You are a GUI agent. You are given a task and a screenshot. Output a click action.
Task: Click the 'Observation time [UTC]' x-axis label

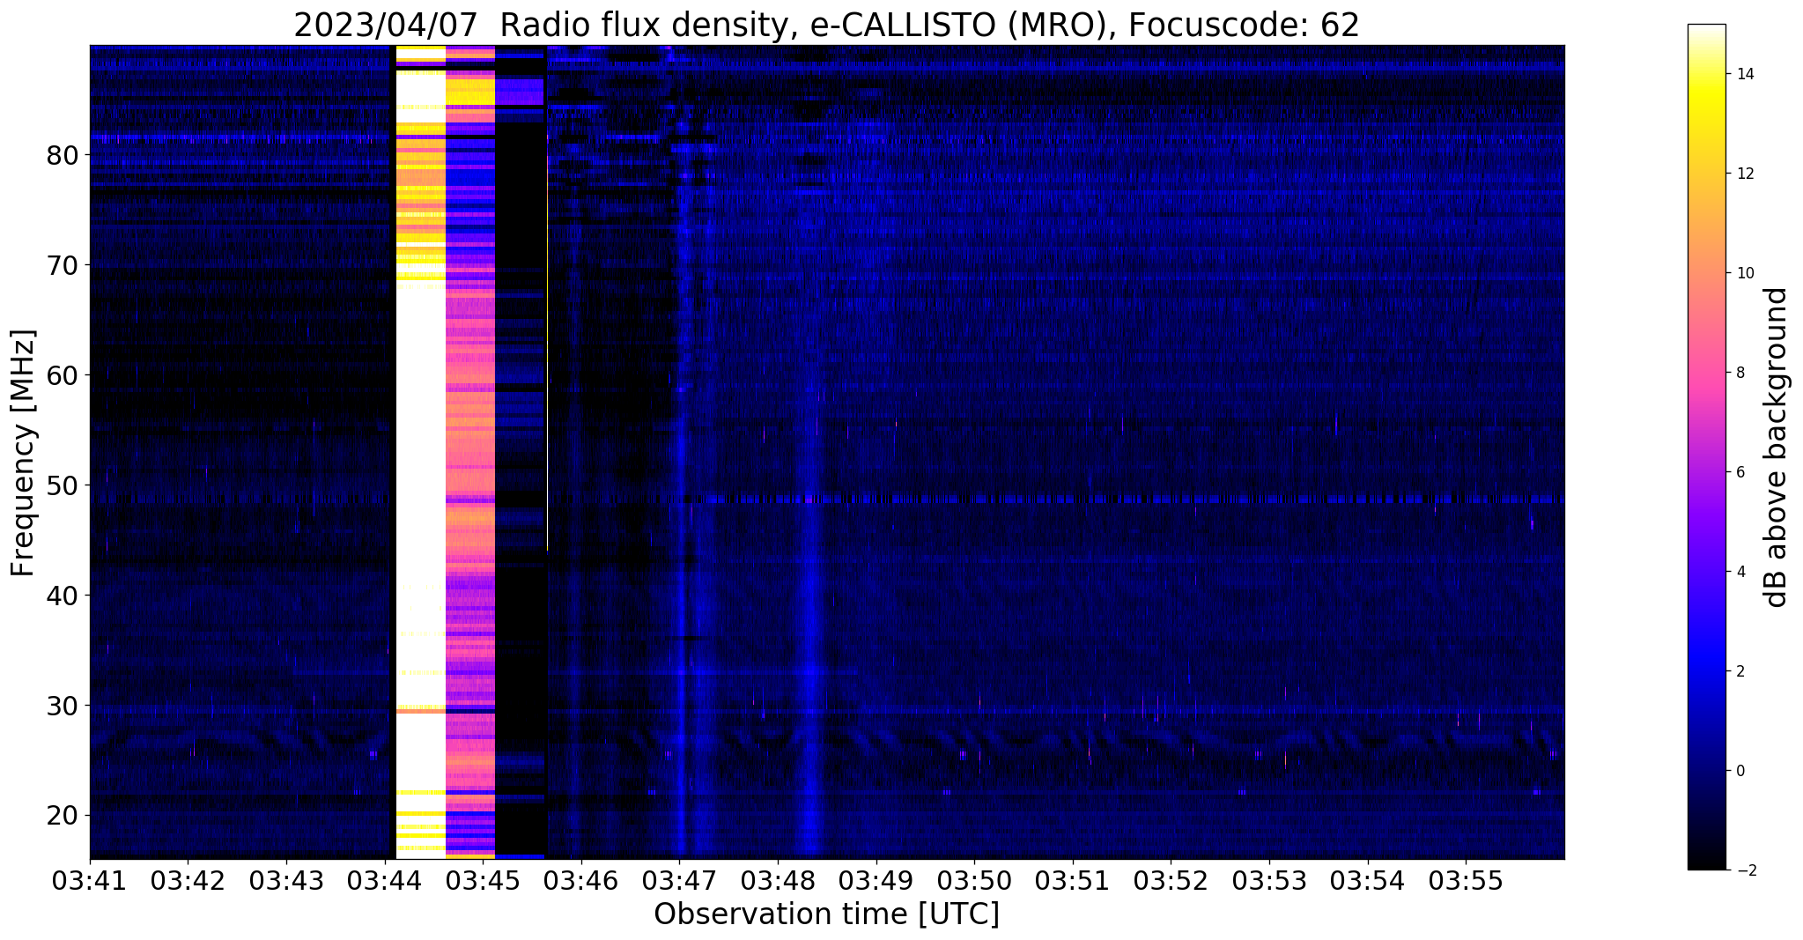[826, 914]
